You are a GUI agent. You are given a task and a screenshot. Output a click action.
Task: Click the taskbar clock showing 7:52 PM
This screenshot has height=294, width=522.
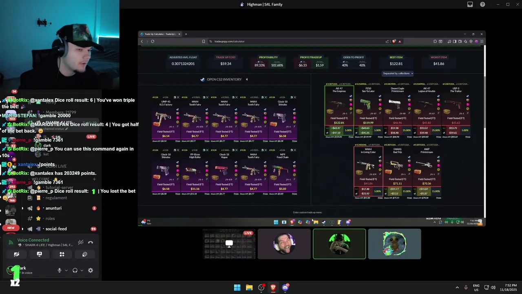(x=508, y=287)
